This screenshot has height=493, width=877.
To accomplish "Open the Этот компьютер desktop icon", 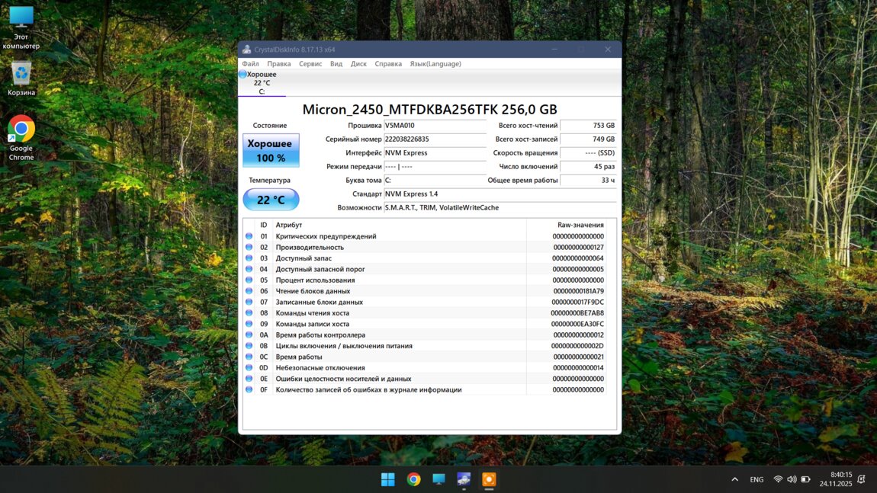I will [x=21, y=27].
